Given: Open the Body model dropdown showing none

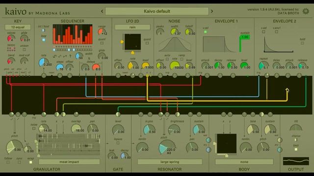Looking at the screenshot, I should coord(244,162).
